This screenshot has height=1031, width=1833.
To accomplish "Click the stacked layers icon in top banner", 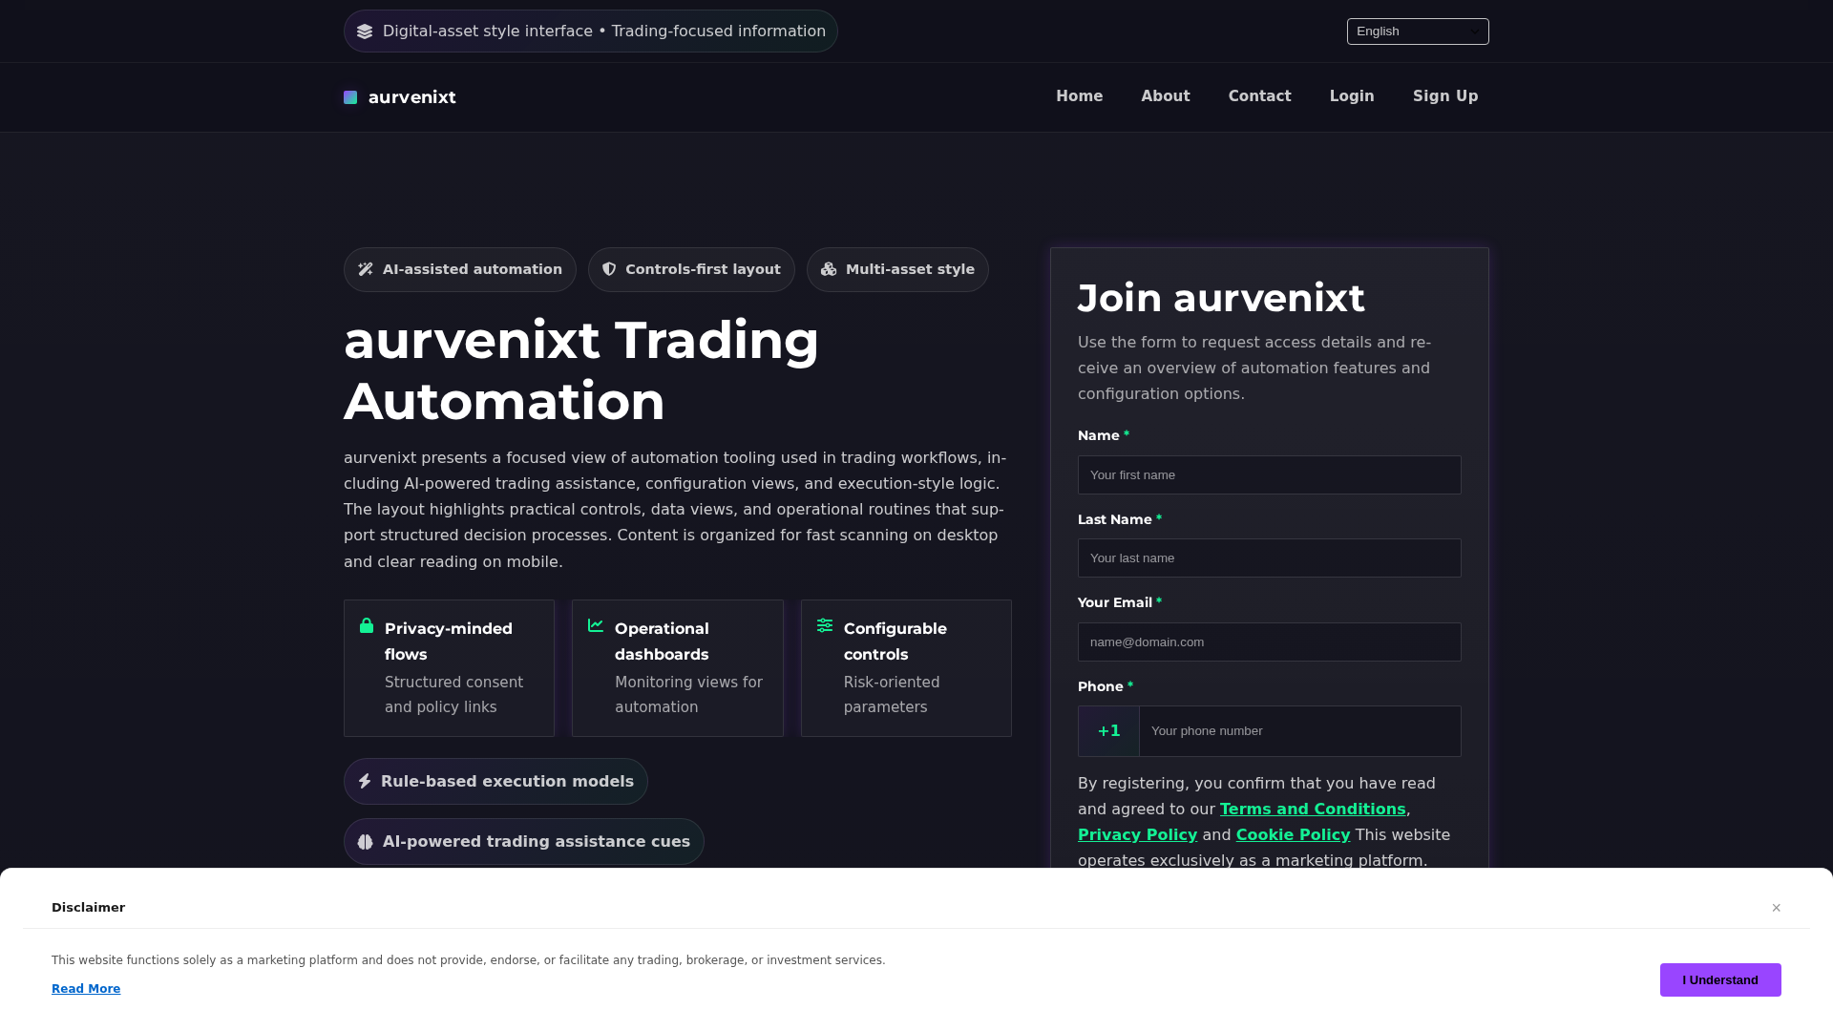I will tap(365, 32).
